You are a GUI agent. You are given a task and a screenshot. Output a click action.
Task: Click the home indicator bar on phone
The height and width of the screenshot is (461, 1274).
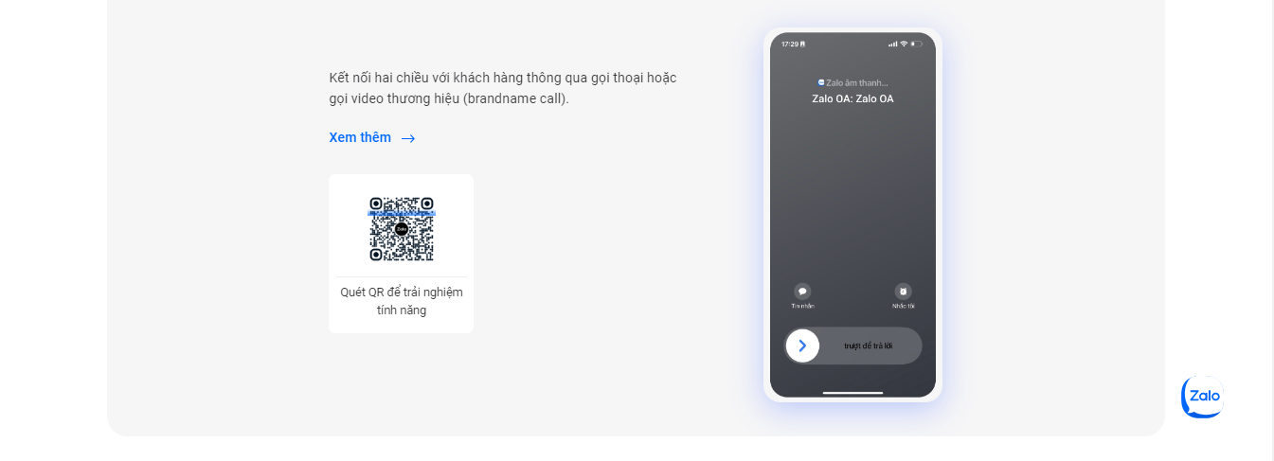point(852,392)
